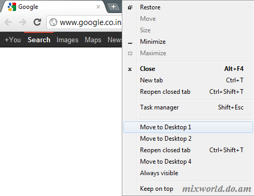The image size is (254, 196).
Task: Choose New tab Ctrl+T
Action: pos(188,80)
